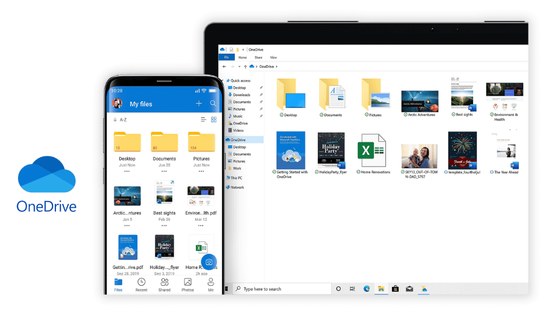Open the Recent tab on phone
Image resolution: width=554 pixels, height=311 pixels.
pyautogui.click(x=141, y=285)
